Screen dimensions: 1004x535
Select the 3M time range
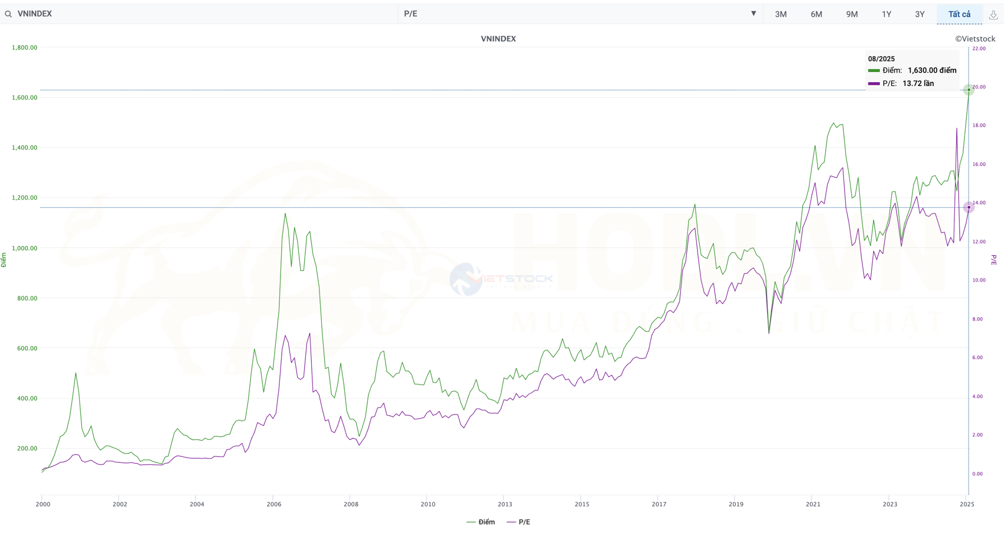780,14
